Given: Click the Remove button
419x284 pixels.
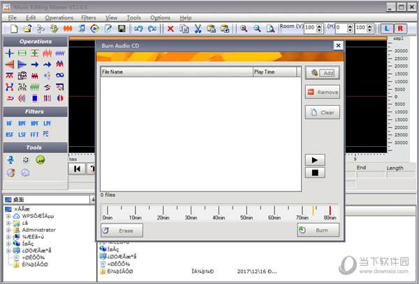Looking at the screenshot, I should [x=323, y=92].
